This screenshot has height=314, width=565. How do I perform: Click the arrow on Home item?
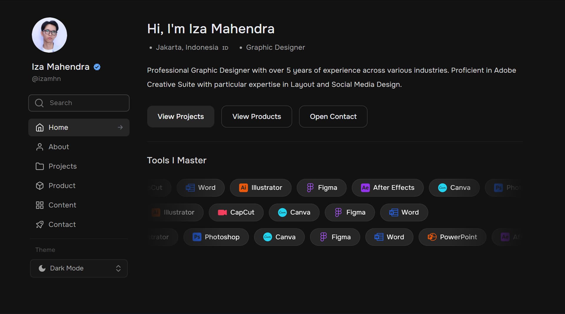[120, 127]
